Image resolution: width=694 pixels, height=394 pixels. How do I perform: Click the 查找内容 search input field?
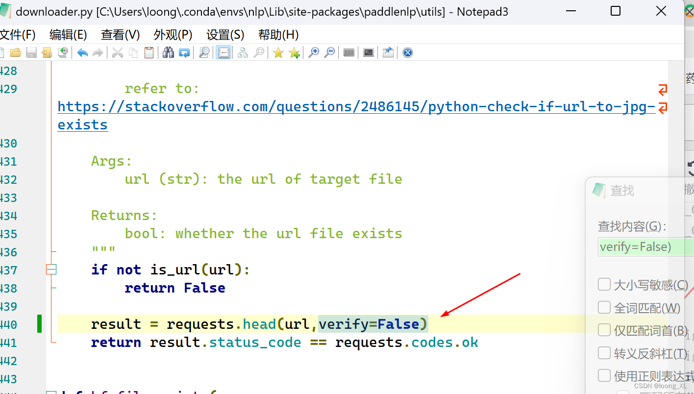point(646,246)
